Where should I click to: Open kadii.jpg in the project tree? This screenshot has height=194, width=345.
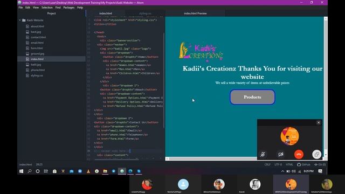[x=36, y=65]
